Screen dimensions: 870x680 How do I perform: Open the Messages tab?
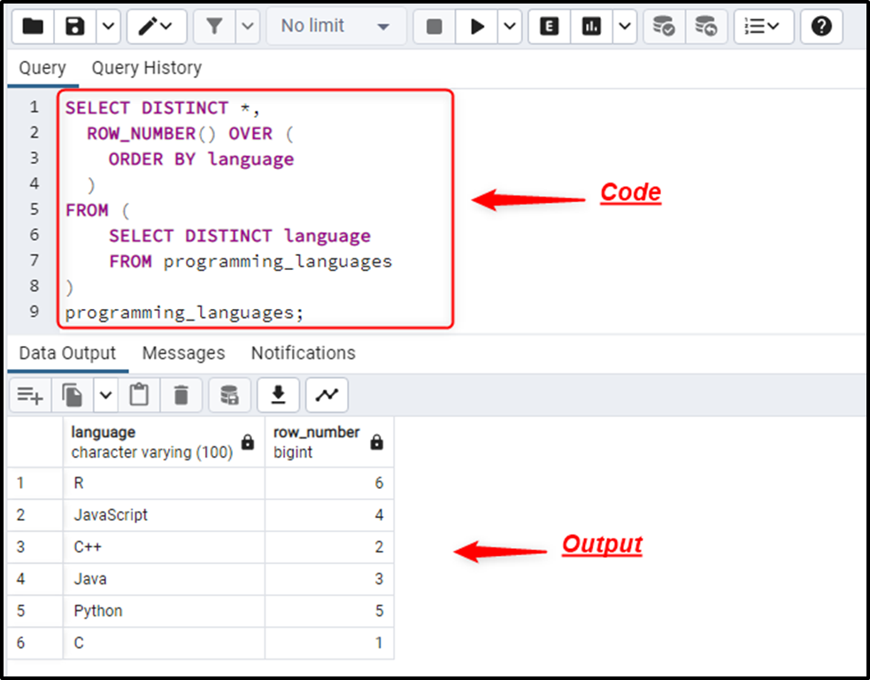183,352
